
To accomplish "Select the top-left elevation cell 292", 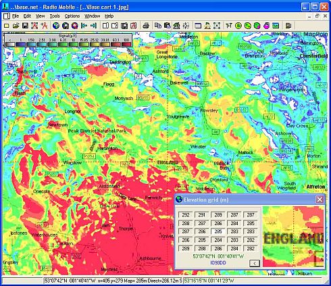I will (x=186, y=215).
